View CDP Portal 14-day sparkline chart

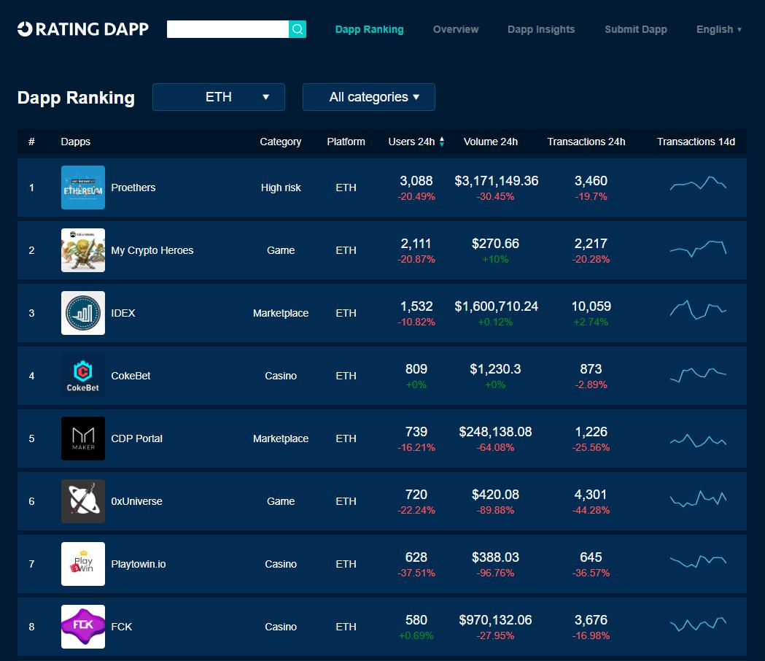tap(698, 441)
